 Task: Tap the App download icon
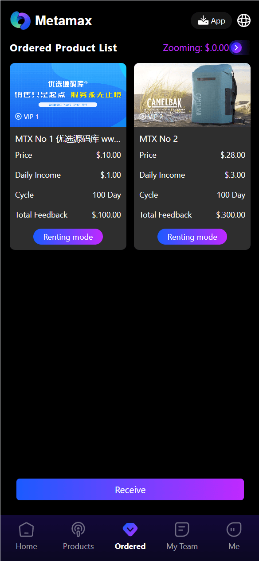point(203,20)
